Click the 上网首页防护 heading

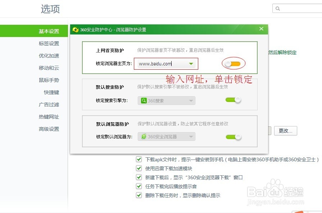pos(110,50)
